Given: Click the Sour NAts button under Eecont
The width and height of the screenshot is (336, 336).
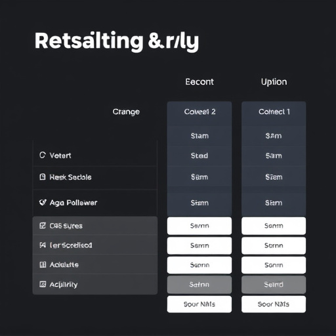Looking at the screenshot, I should [199, 304].
